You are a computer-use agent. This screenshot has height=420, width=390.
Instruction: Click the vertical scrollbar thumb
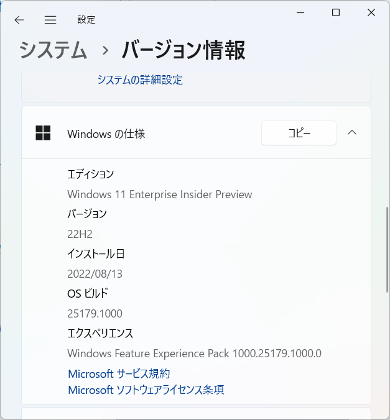point(388,249)
